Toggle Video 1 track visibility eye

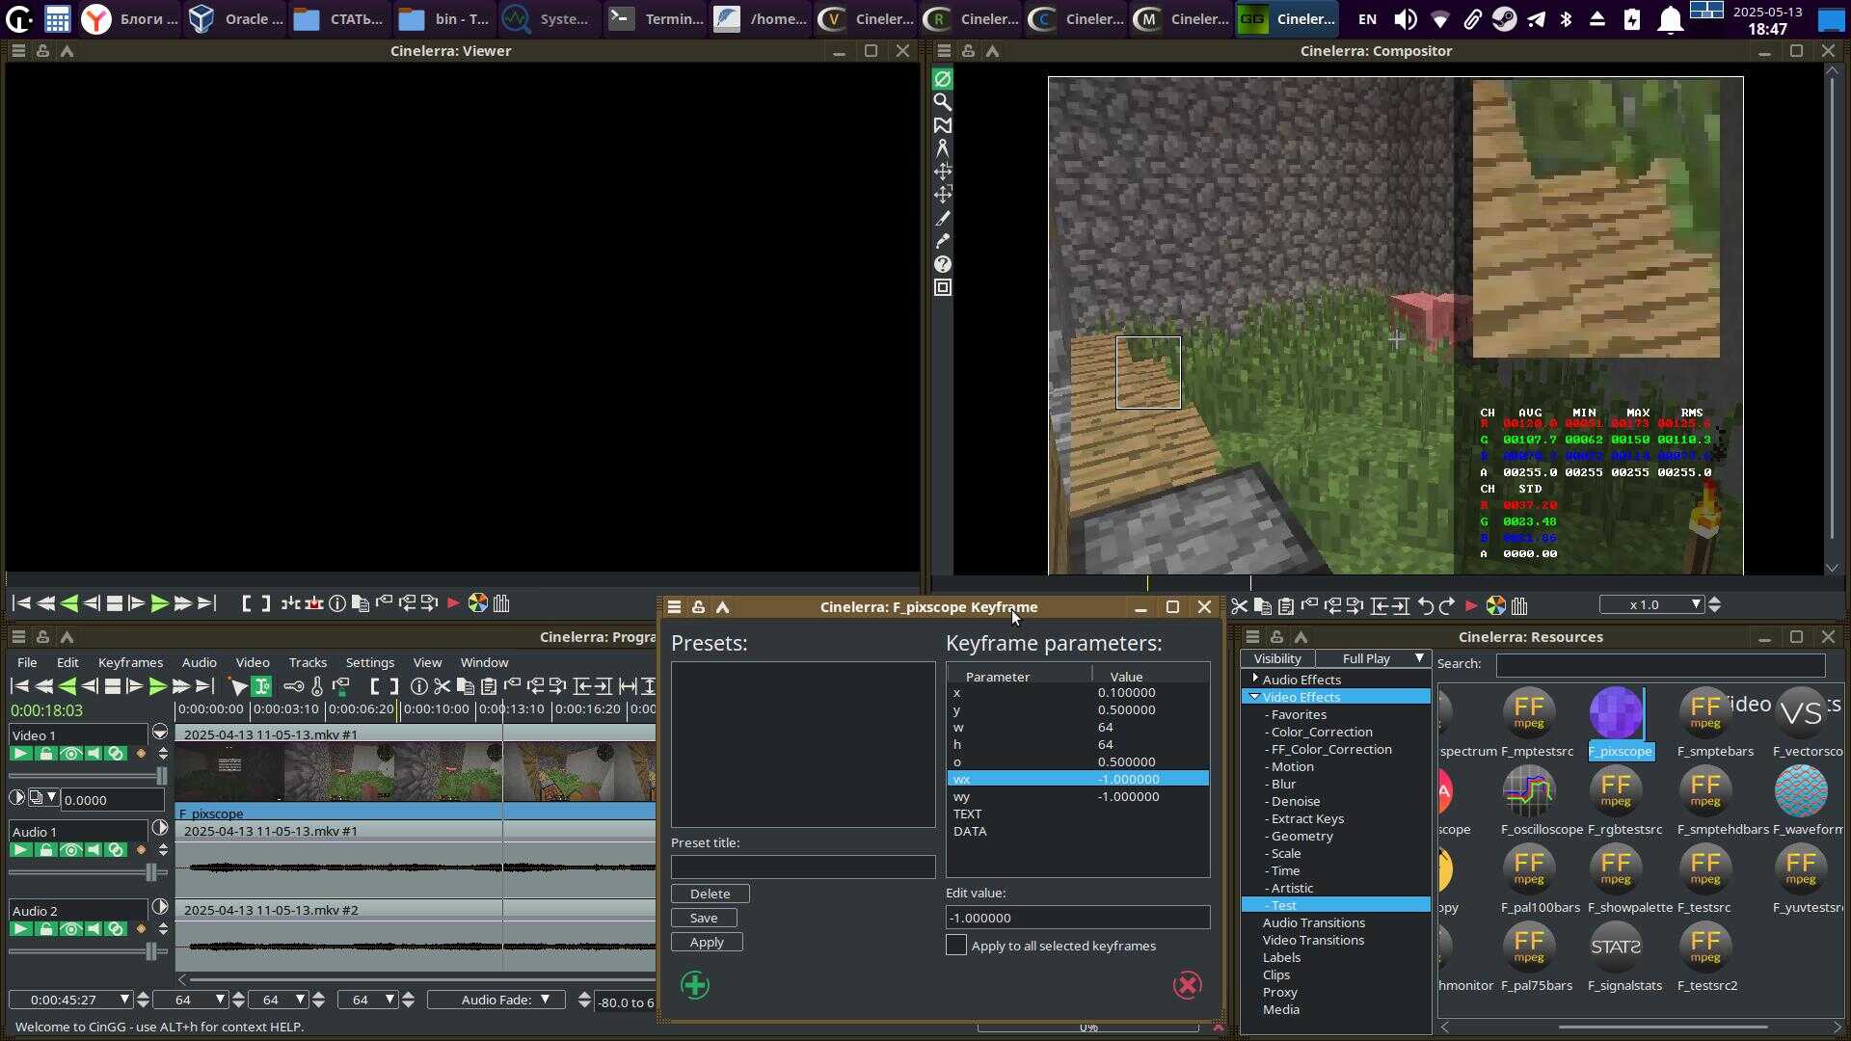point(70,754)
